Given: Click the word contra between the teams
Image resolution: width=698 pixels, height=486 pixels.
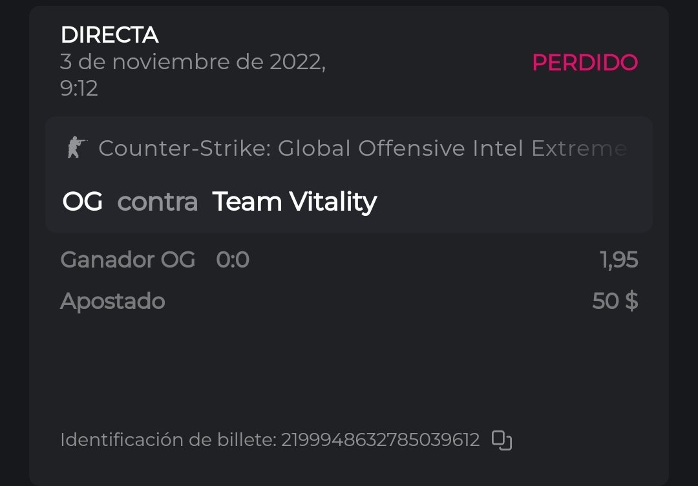Looking at the screenshot, I should point(157,202).
